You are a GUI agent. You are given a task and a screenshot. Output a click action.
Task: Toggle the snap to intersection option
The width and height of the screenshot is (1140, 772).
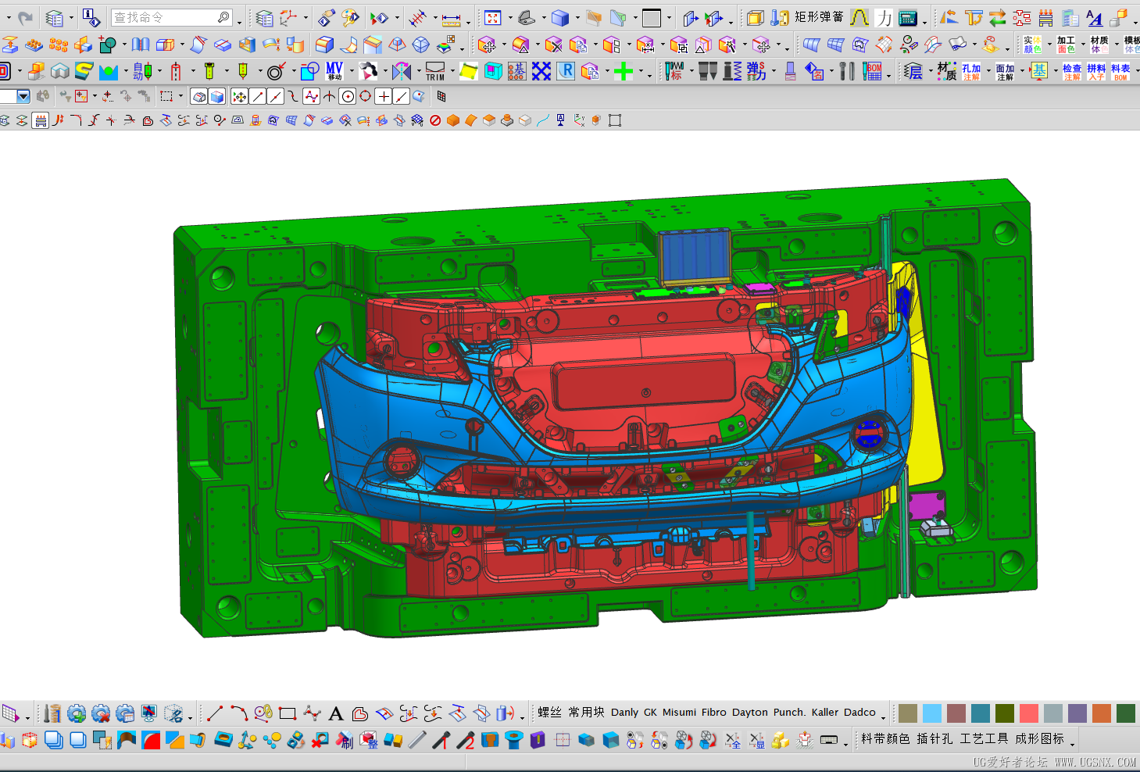coord(330,97)
